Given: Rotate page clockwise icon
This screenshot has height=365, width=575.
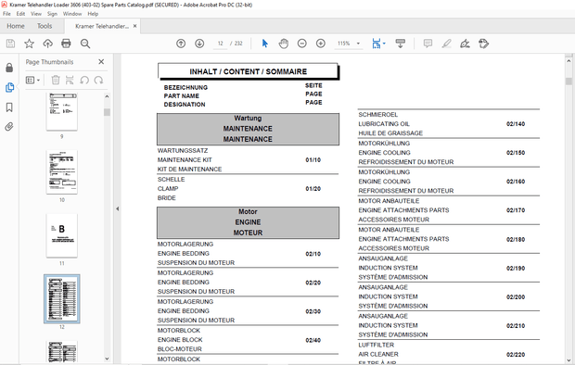Looking at the screenshot, I should pos(98,80).
